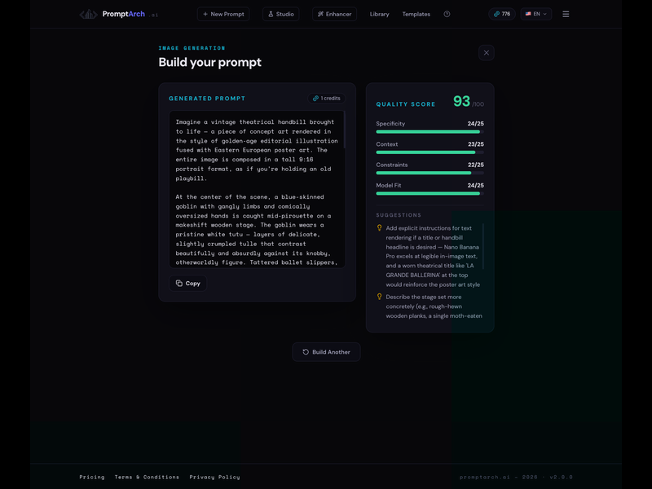Open the Studio section

(x=280, y=14)
